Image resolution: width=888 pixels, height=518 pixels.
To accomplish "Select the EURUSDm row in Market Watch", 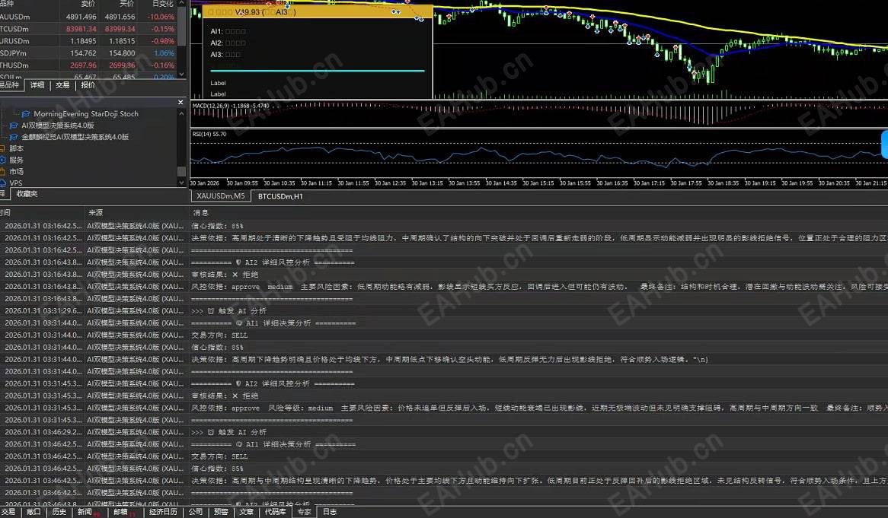I will point(89,41).
